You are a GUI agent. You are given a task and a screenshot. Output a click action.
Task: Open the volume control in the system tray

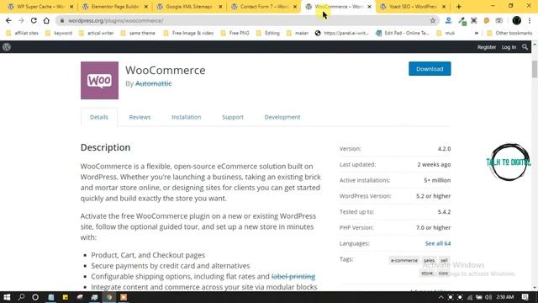[x=488, y=297]
